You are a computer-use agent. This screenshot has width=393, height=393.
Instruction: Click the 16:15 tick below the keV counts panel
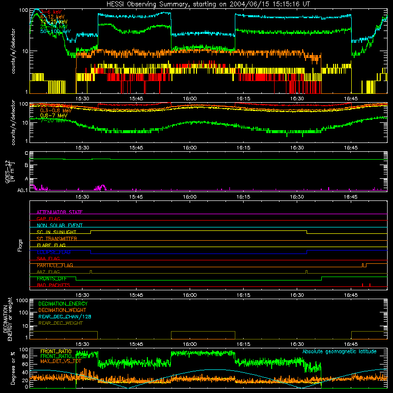click(243, 99)
